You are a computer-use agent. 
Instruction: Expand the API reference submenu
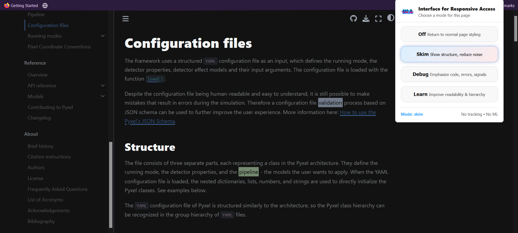[103, 86]
